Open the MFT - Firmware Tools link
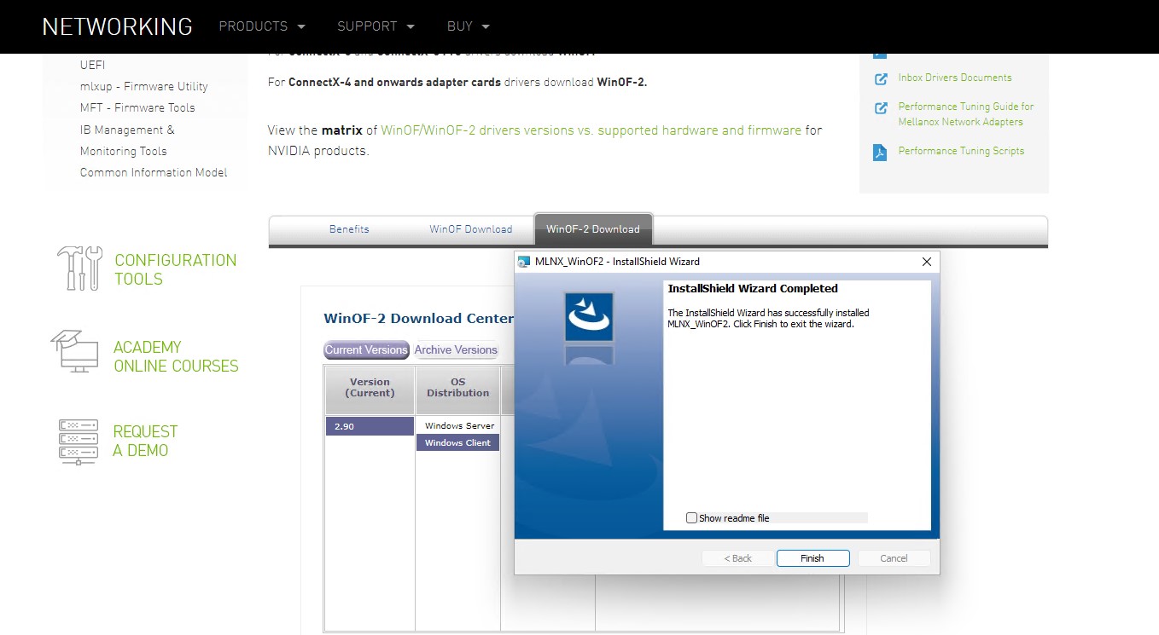 point(137,107)
